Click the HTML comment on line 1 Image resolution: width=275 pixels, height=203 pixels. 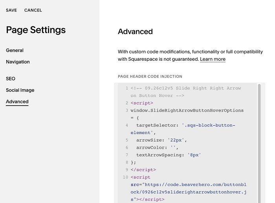point(186,92)
